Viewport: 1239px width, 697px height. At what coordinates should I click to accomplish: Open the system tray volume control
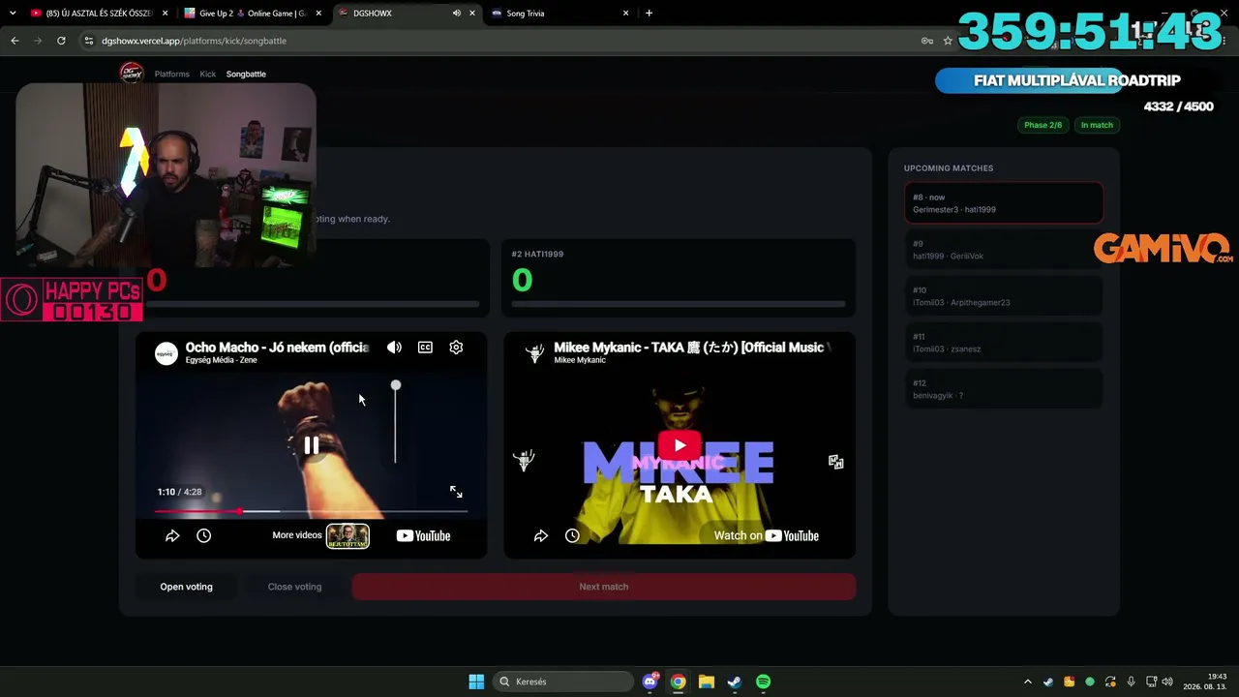coord(1167,682)
